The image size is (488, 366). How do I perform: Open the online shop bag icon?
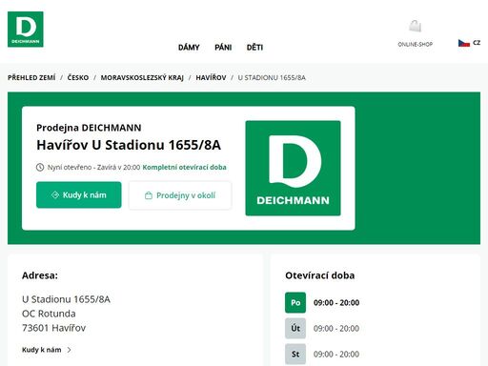(416, 26)
